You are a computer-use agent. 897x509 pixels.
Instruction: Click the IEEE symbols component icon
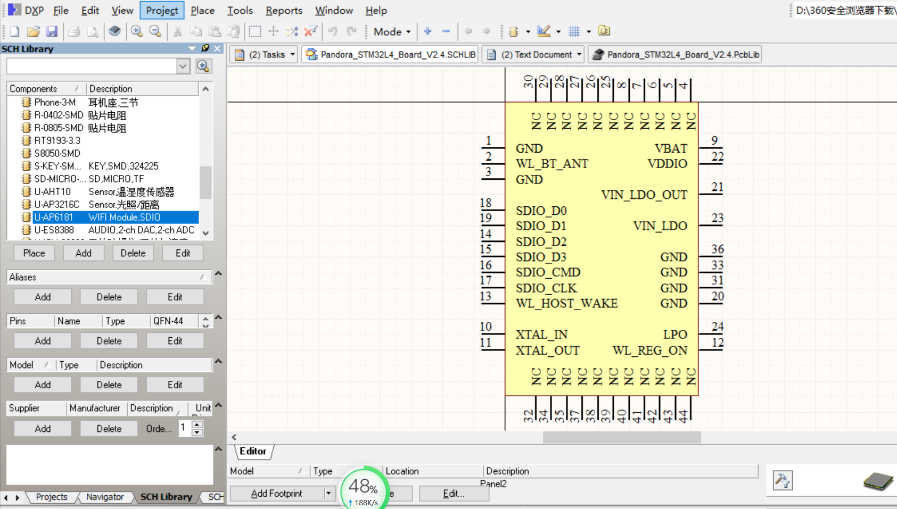tap(514, 31)
